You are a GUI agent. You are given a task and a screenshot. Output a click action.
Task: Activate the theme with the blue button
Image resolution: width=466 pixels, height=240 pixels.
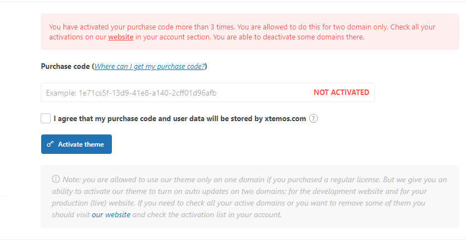pyautogui.click(x=76, y=144)
